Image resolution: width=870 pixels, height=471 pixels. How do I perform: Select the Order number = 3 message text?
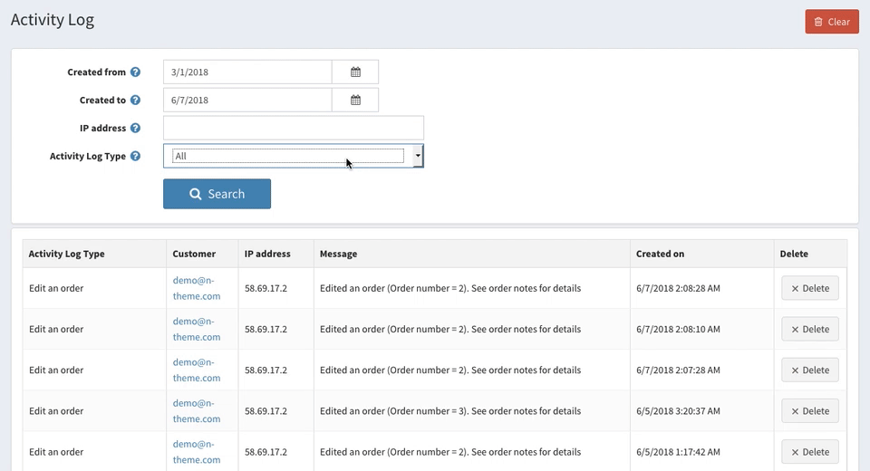pos(450,411)
